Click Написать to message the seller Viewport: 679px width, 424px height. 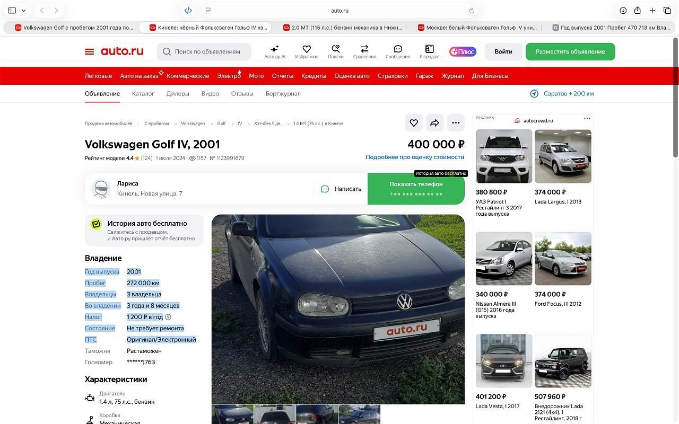point(341,189)
